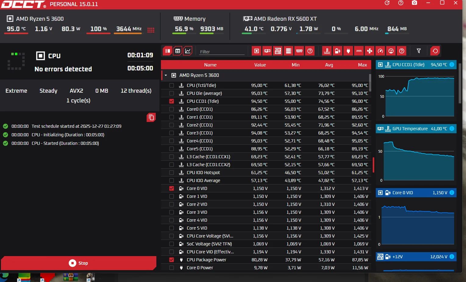Toggle the fan sensor filter icon
Viewport: 466px width, 282px height.
[370, 51]
